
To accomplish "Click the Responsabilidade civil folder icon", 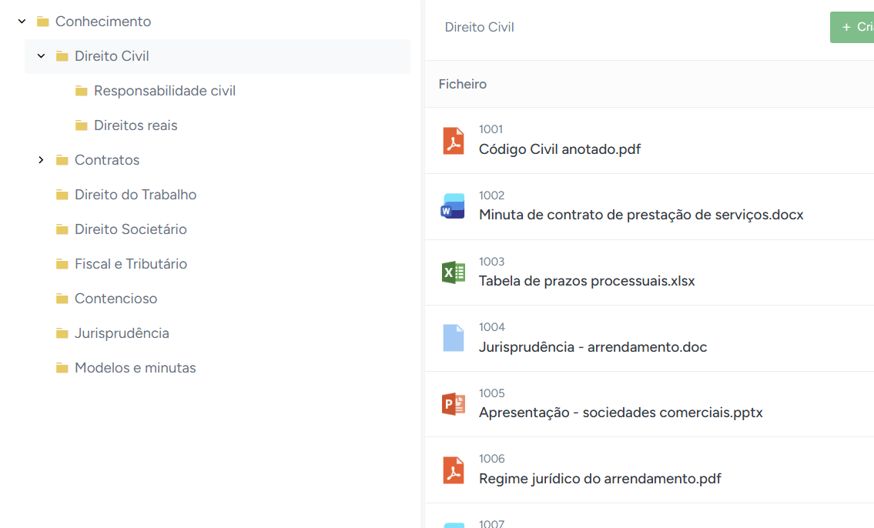I will tap(82, 91).
